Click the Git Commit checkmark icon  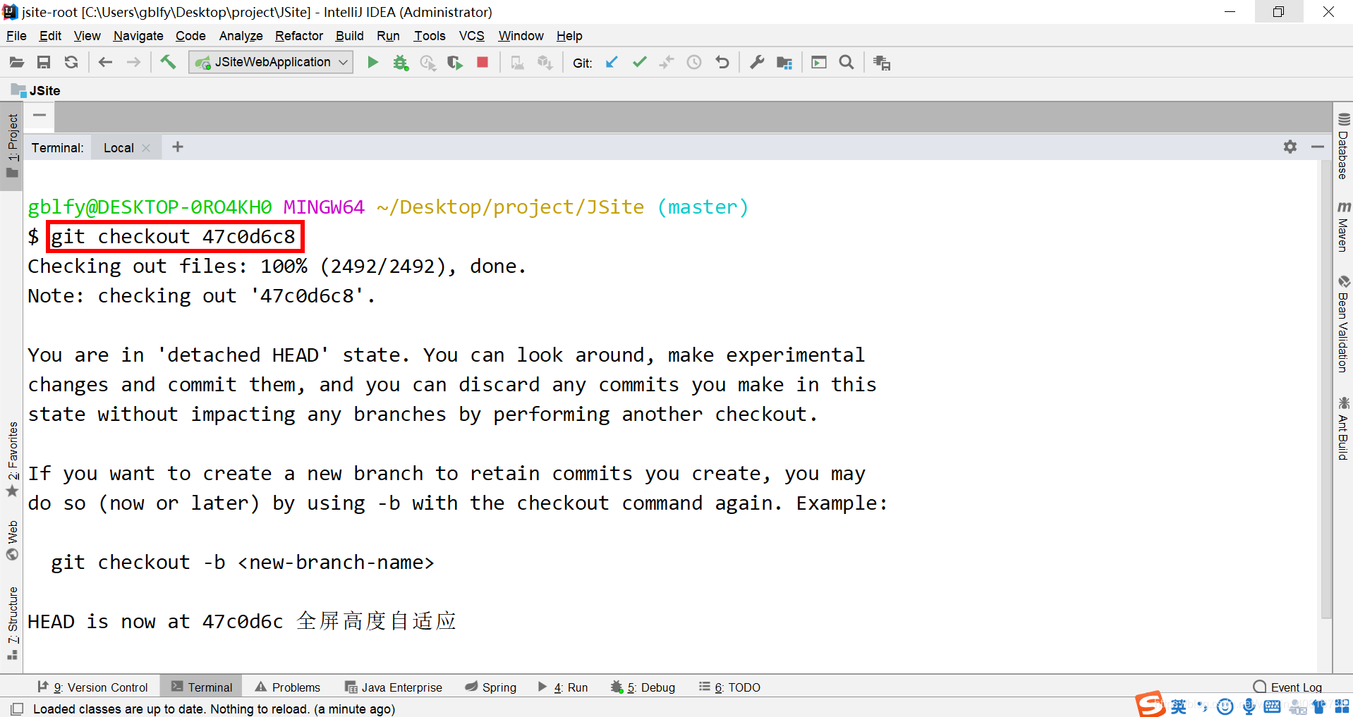click(x=640, y=63)
